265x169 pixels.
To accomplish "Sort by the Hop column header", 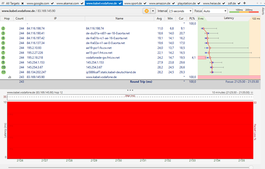I will point(7,18).
